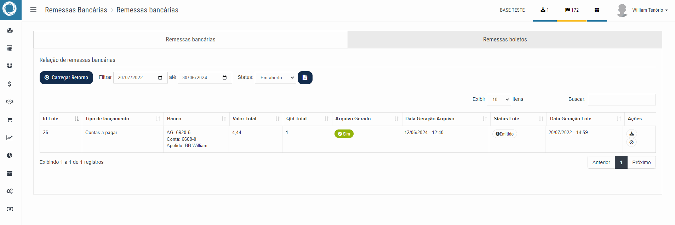
Task: Click Exibindo 1 a 1 de 1 registros
Action: tap(71, 162)
